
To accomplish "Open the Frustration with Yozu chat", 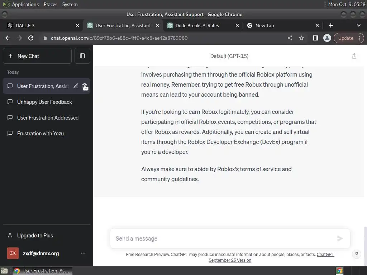I will [46, 133].
